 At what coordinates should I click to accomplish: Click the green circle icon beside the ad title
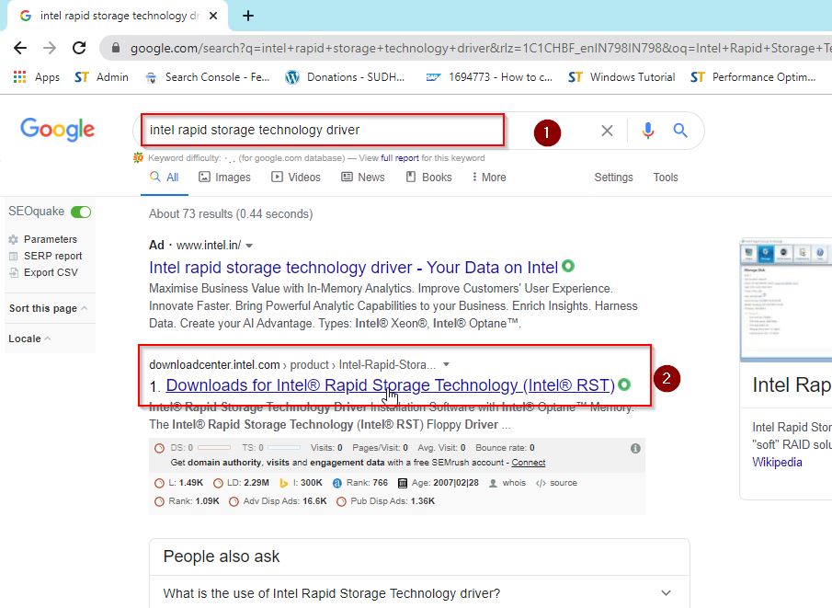pos(568,266)
